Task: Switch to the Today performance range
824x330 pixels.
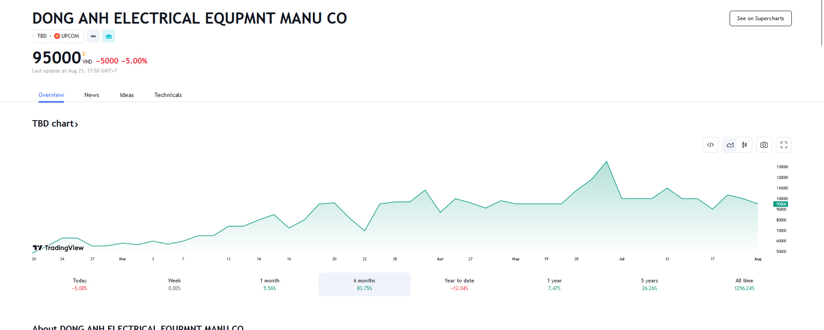Action: coord(79,284)
